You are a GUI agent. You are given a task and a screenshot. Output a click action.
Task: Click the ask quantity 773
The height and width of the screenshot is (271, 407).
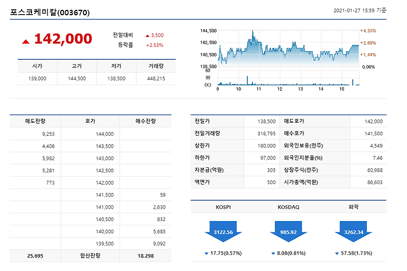[50, 182]
